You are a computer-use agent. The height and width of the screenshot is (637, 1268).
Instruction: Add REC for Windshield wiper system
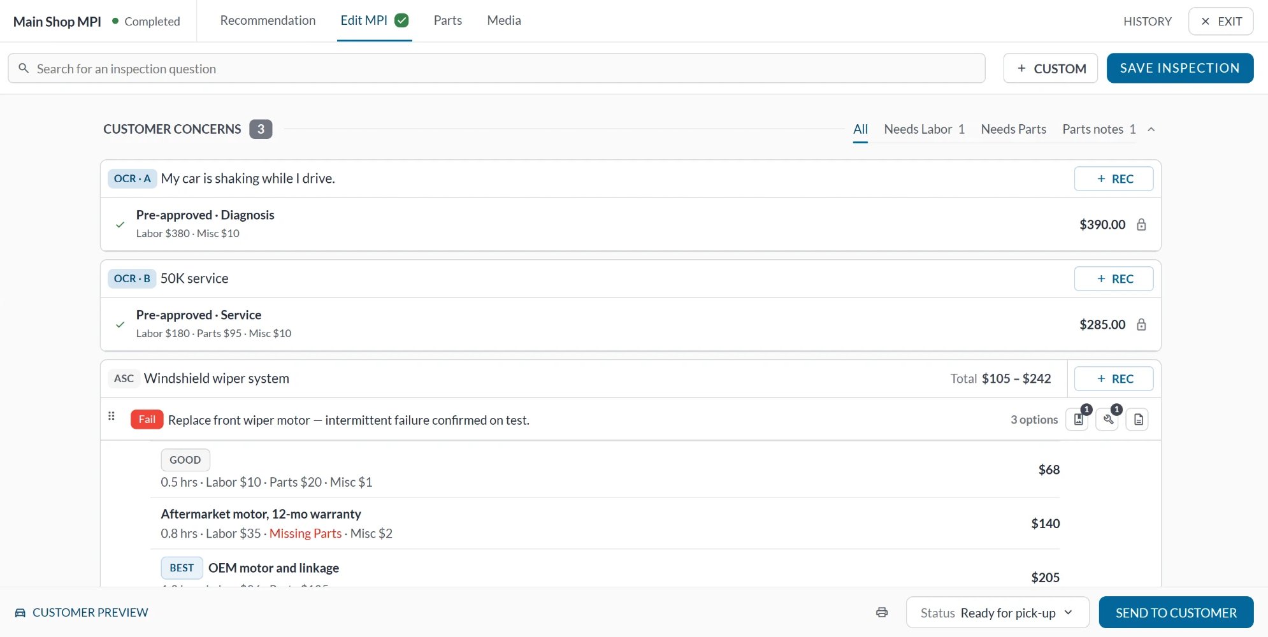[1114, 378]
